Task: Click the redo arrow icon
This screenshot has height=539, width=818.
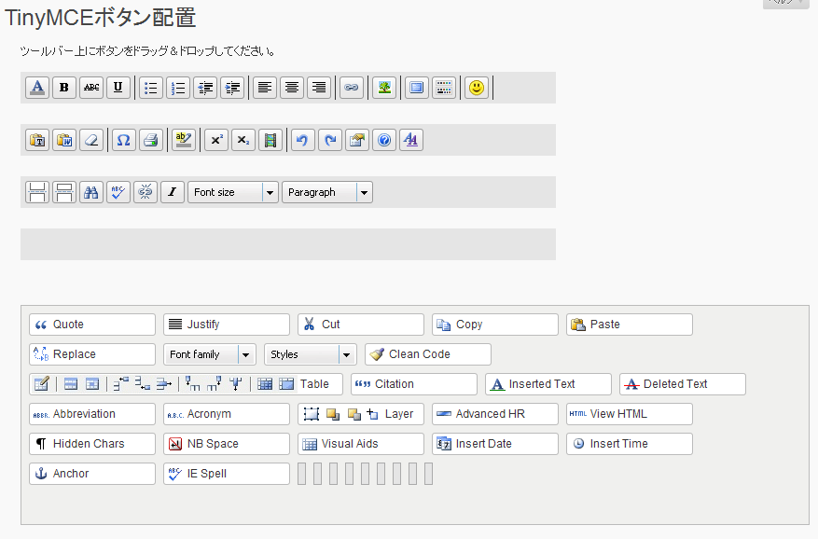Action: (329, 140)
